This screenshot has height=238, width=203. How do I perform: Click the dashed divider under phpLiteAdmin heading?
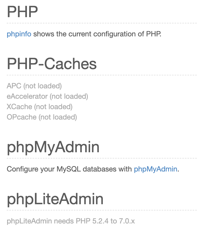(x=102, y=210)
